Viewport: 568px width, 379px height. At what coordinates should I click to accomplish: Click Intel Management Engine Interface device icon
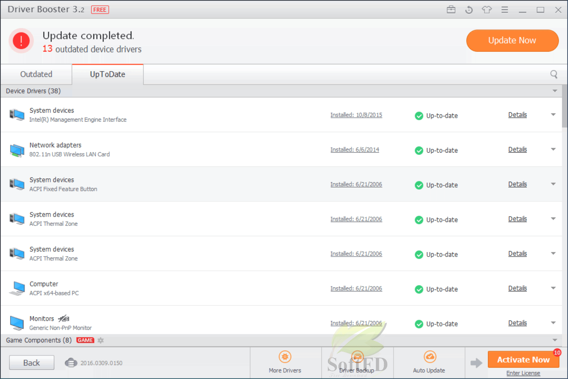17,114
